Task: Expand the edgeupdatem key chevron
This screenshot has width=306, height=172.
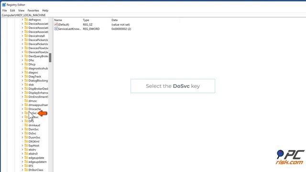Action: 22,162
